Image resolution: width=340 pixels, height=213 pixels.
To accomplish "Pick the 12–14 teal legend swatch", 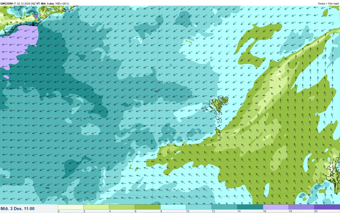I will click(x=224, y=207).
